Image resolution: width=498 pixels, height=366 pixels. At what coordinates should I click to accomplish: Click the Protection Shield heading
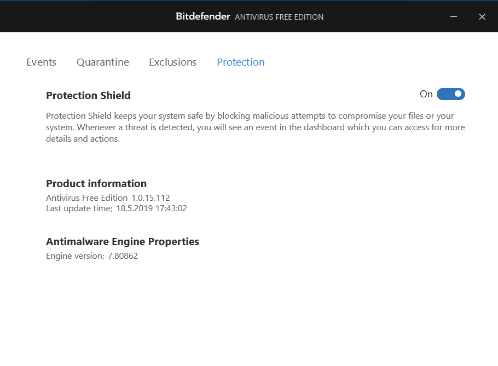(x=88, y=96)
